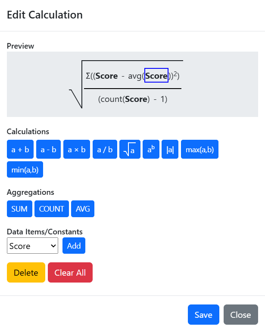The width and height of the screenshot is (265, 332).
Task: Open the Score data item dropdown
Action: 32,246
